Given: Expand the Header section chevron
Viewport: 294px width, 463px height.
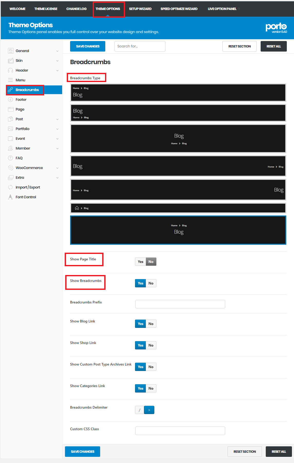Looking at the screenshot, I should click(57, 71).
